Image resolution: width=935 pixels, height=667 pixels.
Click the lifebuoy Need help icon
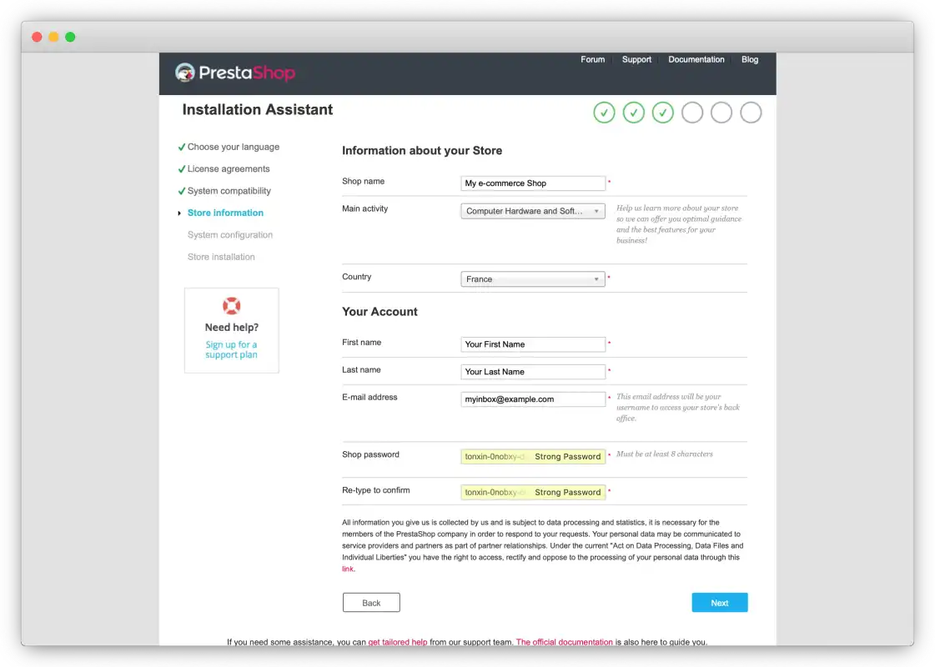(231, 306)
